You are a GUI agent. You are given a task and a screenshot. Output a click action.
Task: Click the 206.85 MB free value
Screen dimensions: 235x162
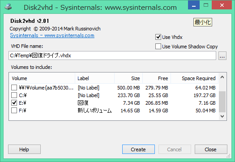[157, 103]
